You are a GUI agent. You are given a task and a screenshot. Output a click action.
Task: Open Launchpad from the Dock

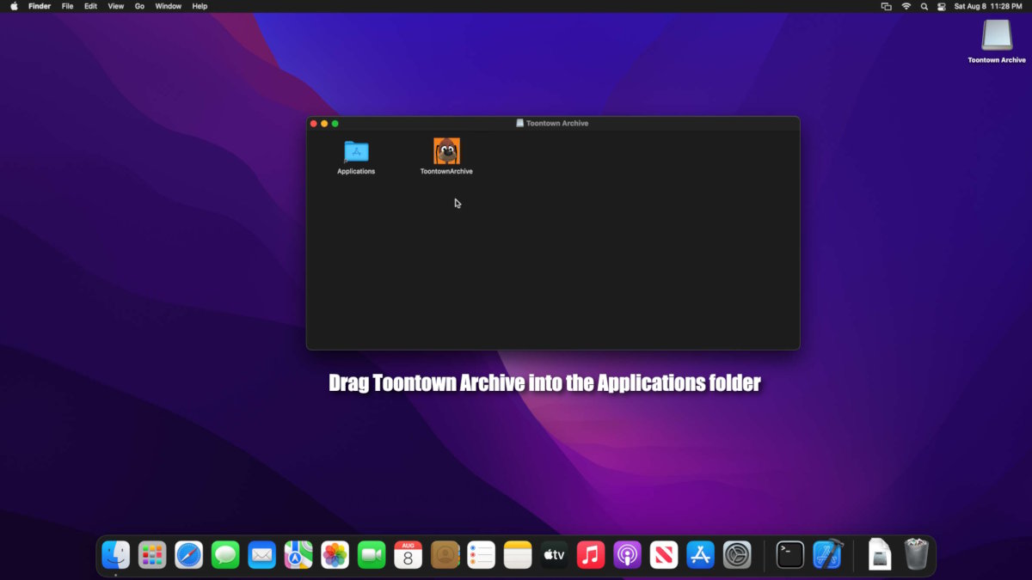click(x=152, y=555)
